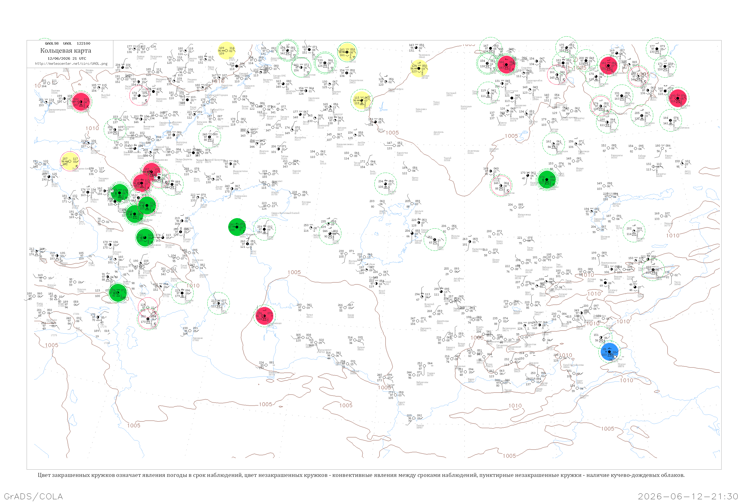This screenshot has width=754, height=502.
Task: Click the colour legend sentence below the map
Action: click(x=361, y=475)
